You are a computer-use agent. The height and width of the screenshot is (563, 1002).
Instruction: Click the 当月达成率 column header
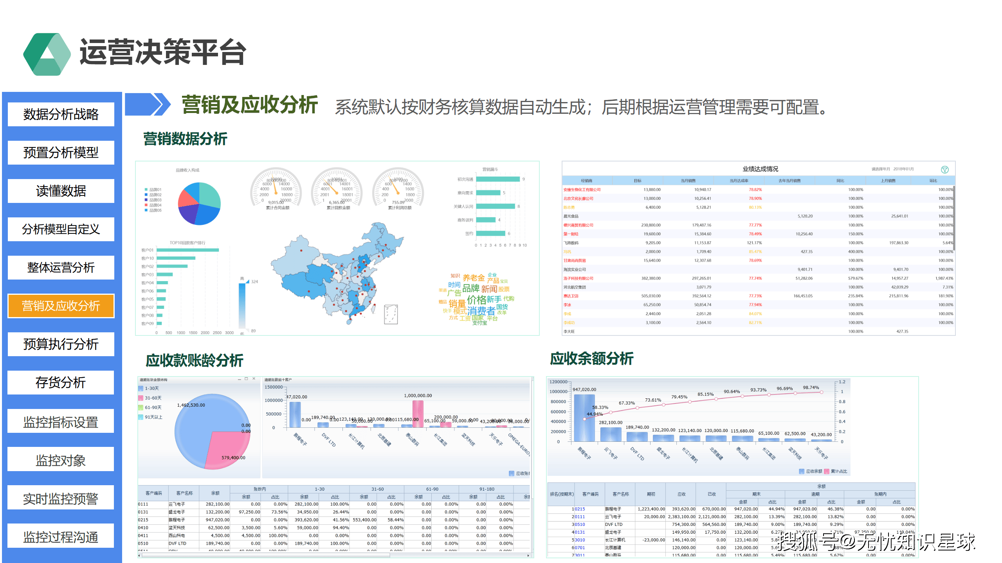pyautogui.click(x=739, y=181)
